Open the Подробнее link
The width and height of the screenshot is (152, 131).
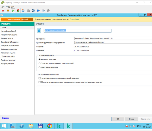pos(74,19)
